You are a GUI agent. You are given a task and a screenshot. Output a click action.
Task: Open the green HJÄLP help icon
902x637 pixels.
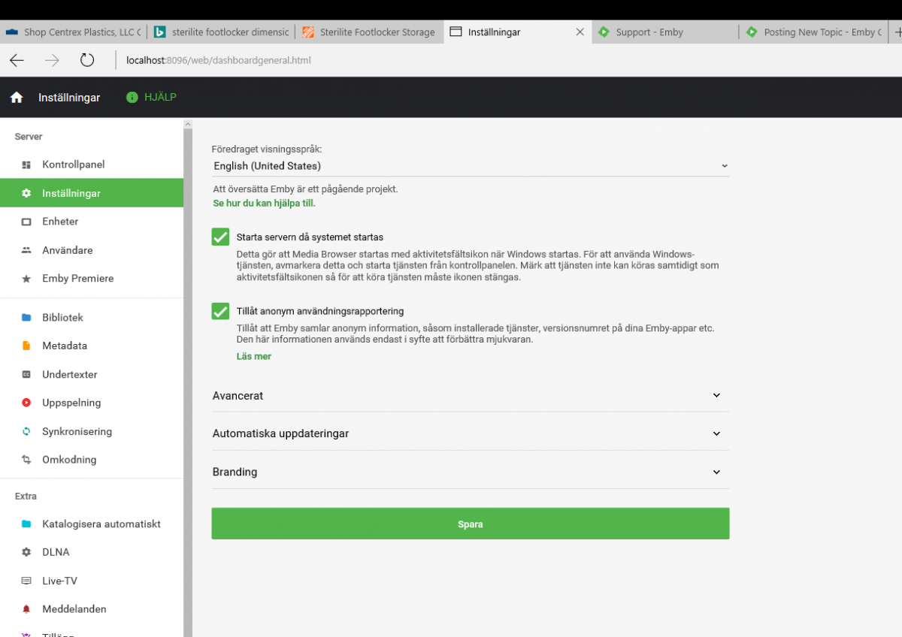click(132, 97)
